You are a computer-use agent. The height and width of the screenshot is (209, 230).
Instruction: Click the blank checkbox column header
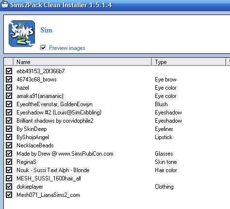click(8, 62)
